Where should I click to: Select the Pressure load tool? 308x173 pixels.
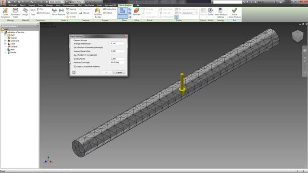pos(61,12)
